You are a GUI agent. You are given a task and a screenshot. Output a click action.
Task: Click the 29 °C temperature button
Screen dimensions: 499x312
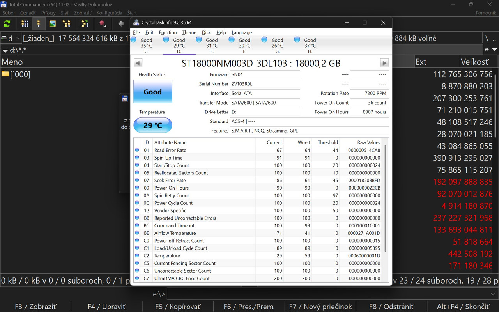[x=153, y=125]
